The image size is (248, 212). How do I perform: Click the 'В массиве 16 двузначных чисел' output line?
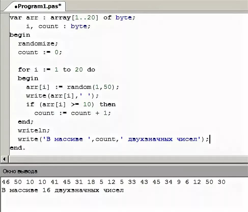click(x=63, y=190)
